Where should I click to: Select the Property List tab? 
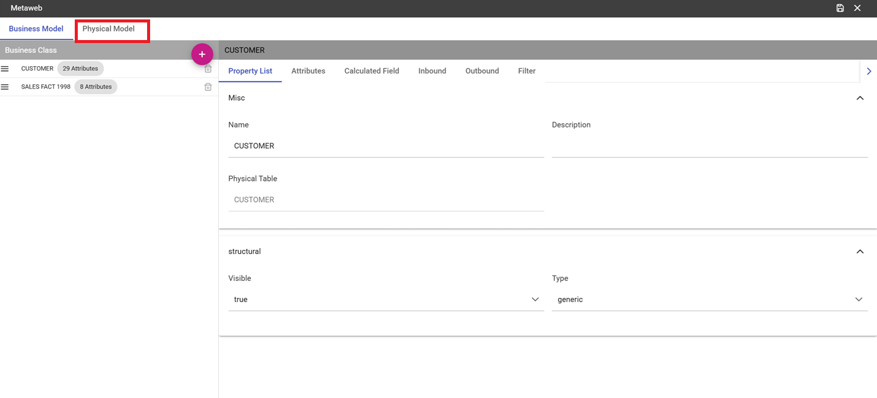(x=250, y=71)
